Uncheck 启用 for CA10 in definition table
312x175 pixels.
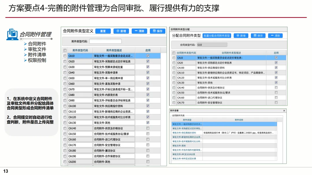point(148,56)
